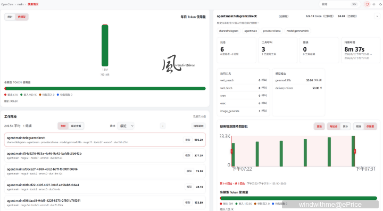Click the channel:telegram filter chip
Viewport: 383px width, 211px height.
[x=229, y=31]
